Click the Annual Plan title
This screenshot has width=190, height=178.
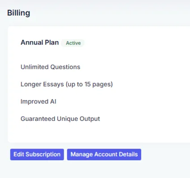40,42
